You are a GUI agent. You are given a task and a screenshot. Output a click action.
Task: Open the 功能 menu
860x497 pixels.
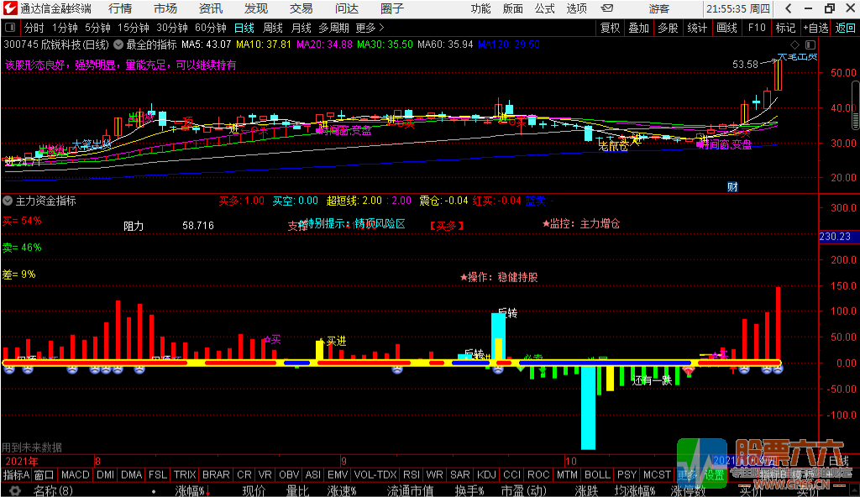481,8
